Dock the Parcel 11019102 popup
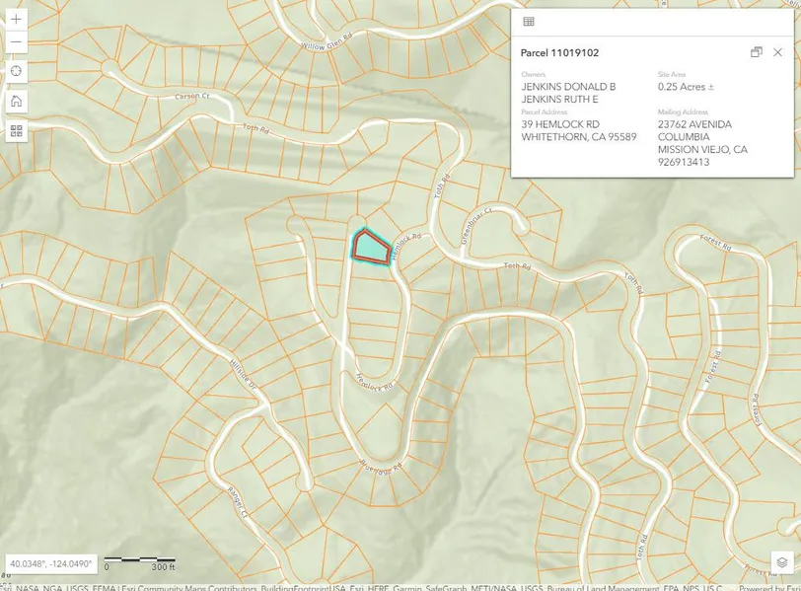 point(757,52)
